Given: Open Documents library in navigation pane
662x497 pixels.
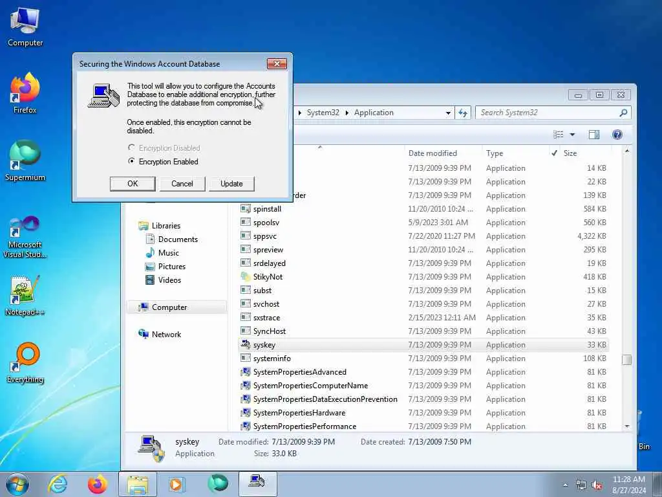Looking at the screenshot, I should (178, 239).
